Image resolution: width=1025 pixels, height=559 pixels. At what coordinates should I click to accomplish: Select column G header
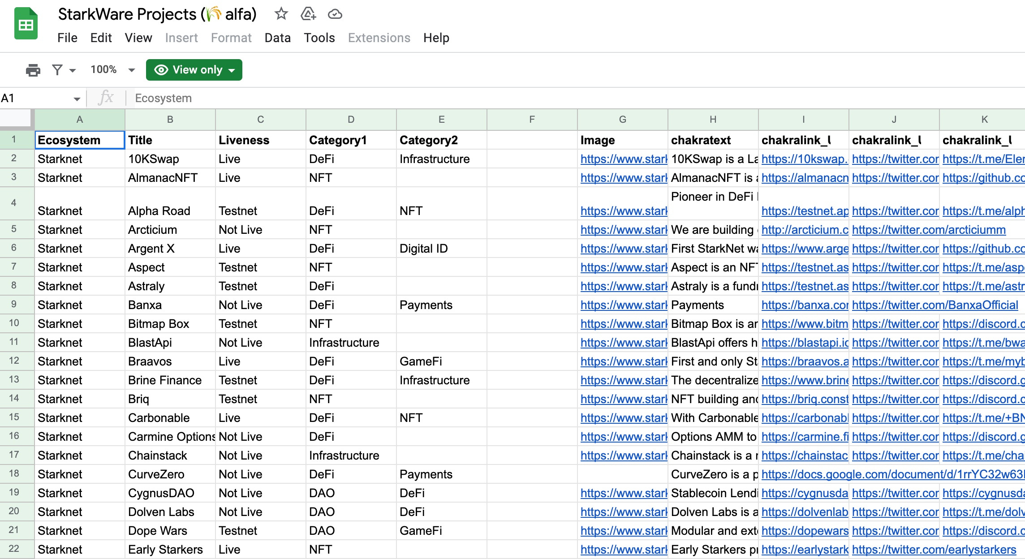pyautogui.click(x=623, y=120)
